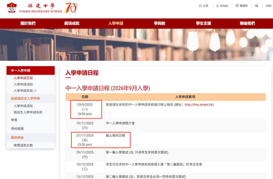Open 插班生入學申請系統 from the sidebar

[x=28, y=112]
